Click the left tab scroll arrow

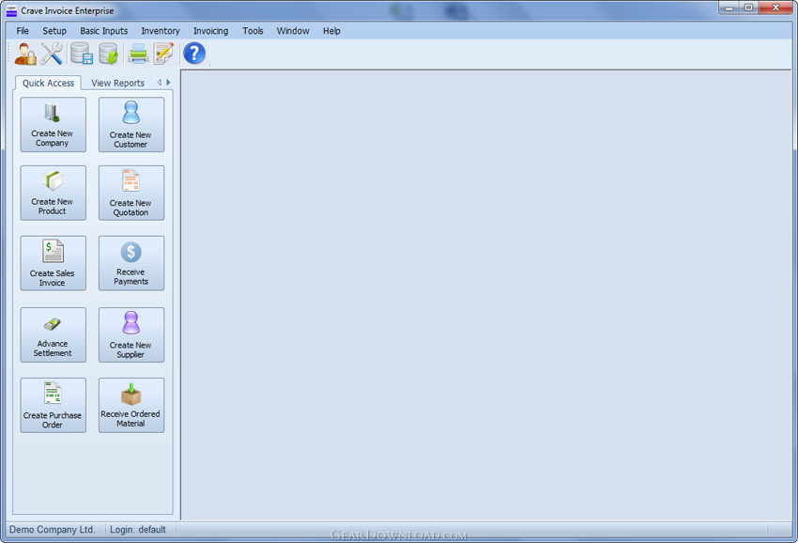[160, 82]
